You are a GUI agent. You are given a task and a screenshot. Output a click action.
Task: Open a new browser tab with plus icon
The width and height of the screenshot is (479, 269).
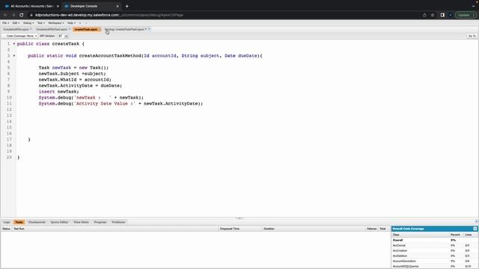click(126, 6)
